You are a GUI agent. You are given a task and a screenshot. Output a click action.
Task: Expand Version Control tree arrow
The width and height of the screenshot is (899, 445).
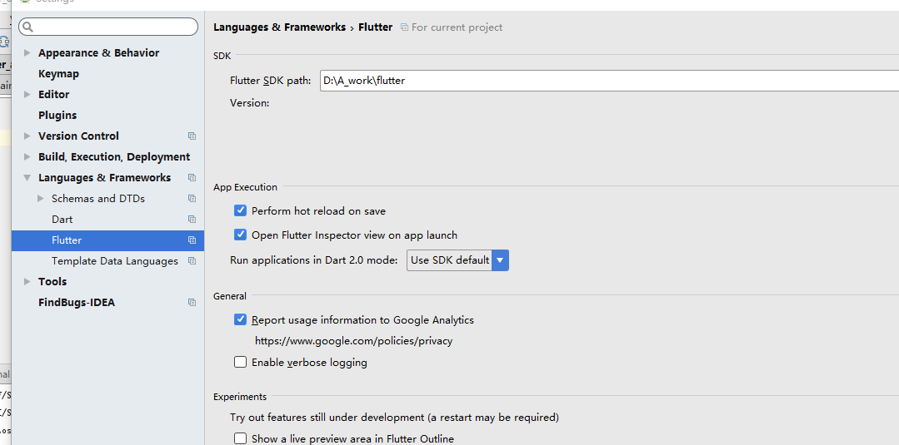(x=27, y=136)
